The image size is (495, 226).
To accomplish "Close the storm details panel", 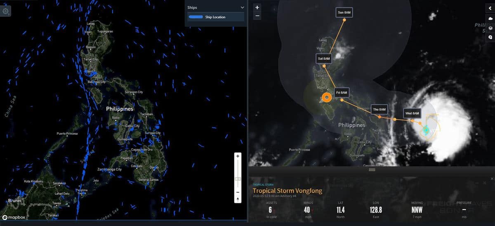I will 492,179.
